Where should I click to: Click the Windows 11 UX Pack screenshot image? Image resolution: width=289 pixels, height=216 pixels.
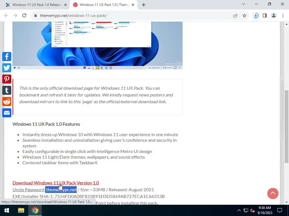click(97, 46)
